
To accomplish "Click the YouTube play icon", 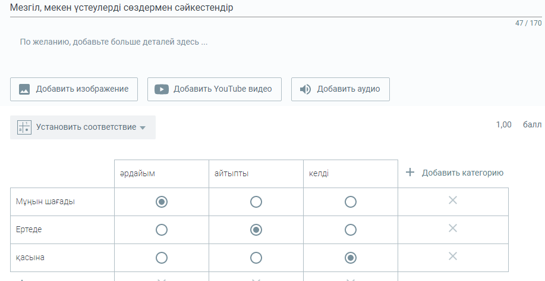I will [162, 89].
